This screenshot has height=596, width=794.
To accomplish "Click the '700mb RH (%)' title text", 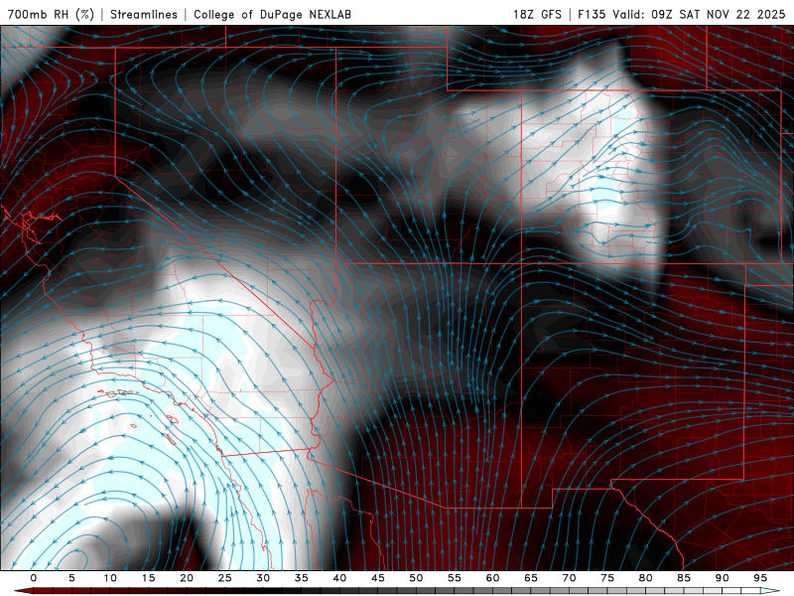I will 51,14.
